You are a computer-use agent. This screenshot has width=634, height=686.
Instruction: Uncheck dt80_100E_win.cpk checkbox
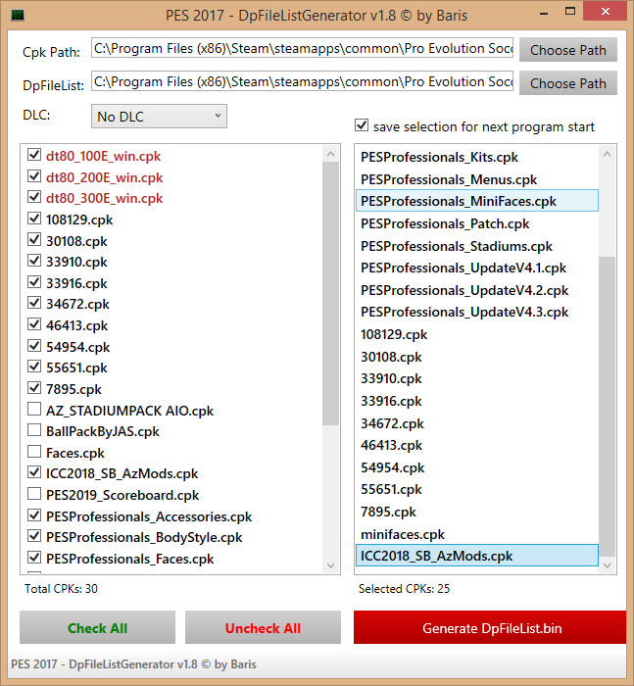pos(34,155)
